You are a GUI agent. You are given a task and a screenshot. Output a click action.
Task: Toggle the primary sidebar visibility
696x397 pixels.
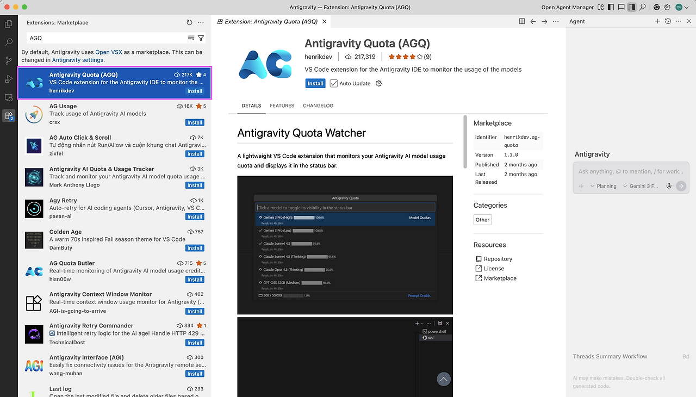[611, 7]
